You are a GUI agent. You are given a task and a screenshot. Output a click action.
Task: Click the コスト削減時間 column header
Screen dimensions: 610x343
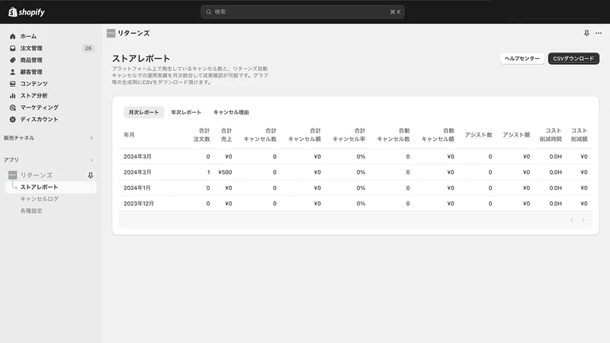(551, 135)
